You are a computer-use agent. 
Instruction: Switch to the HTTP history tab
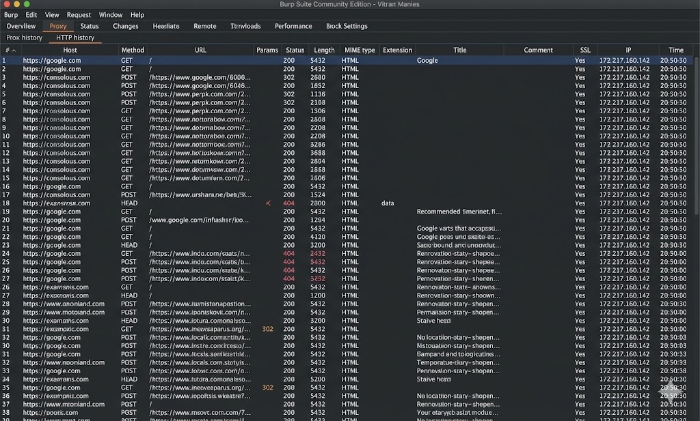[x=75, y=38]
